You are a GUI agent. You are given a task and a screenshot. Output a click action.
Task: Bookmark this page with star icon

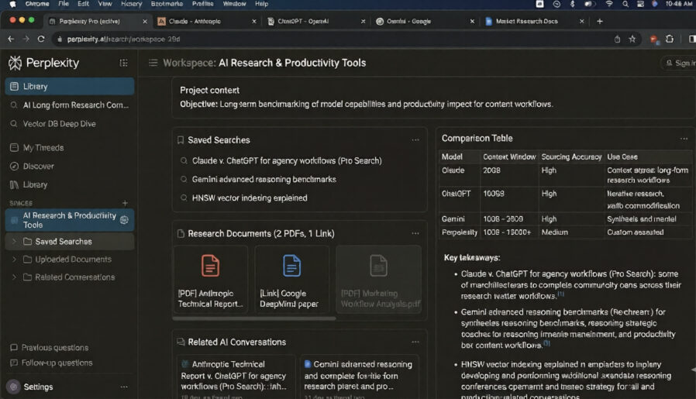point(632,39)
